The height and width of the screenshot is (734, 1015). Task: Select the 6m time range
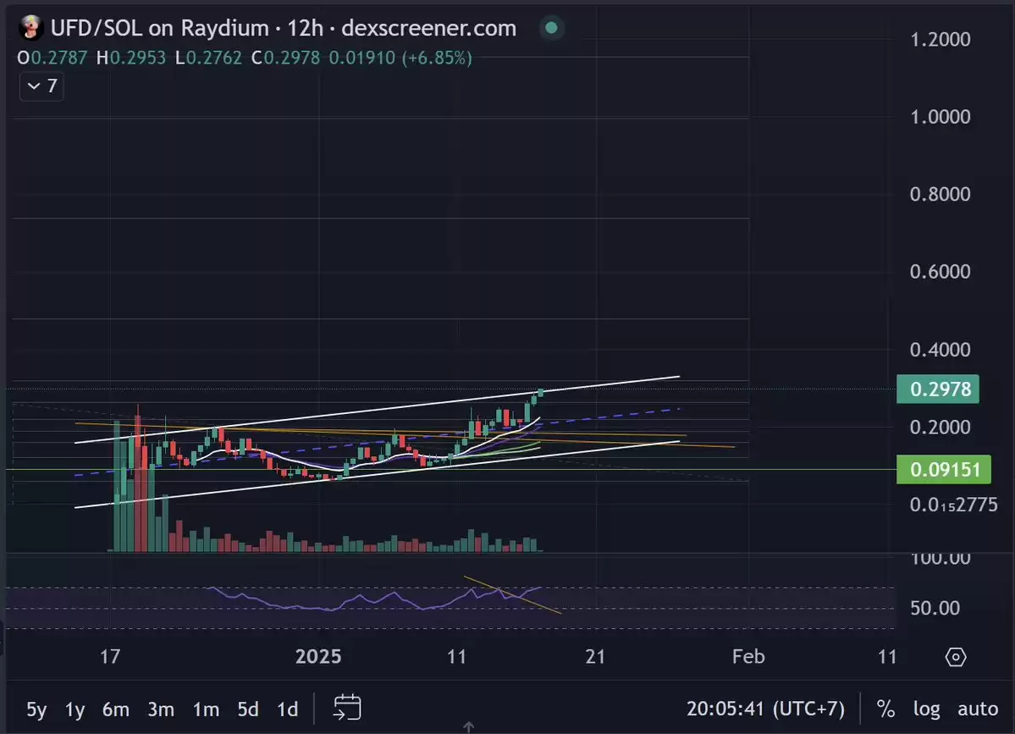[116, 709]
